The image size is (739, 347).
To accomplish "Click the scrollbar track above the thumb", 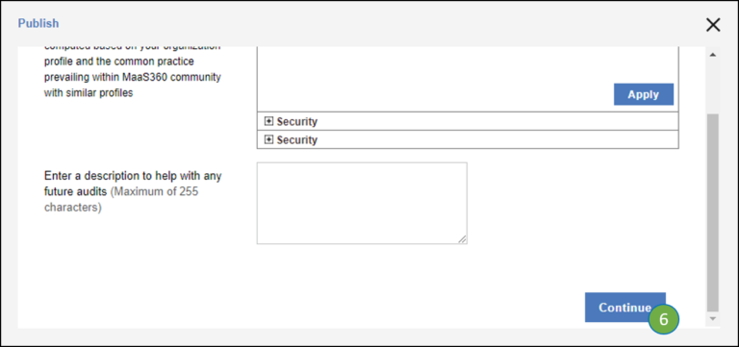I will (x=713, y=87).
